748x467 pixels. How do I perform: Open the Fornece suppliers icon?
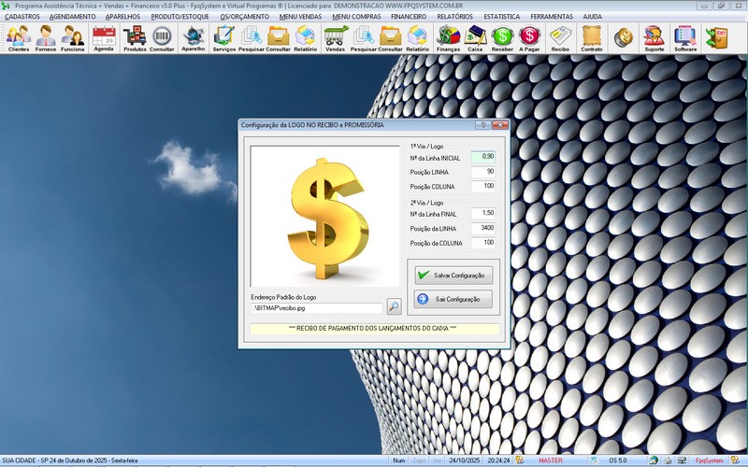(x=46, y=38)
